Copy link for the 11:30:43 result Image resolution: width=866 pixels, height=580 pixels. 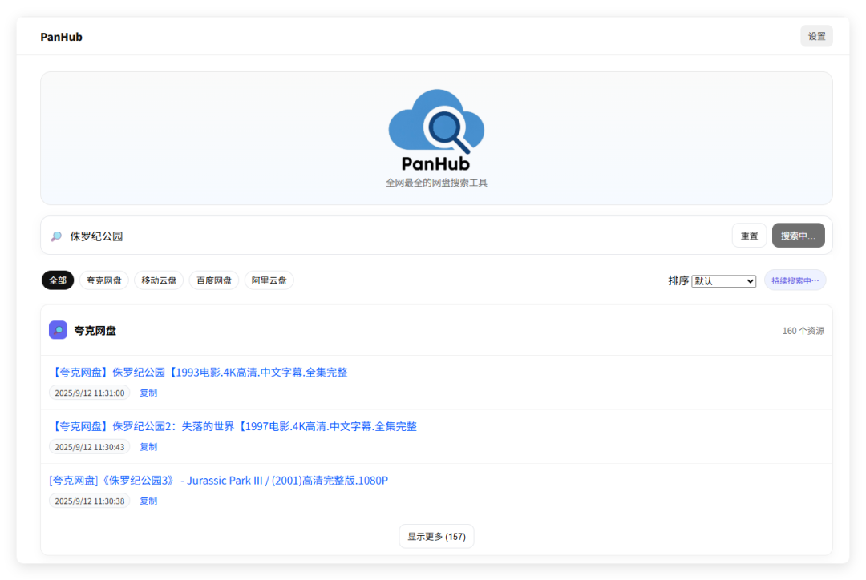[x=148, y=446]
